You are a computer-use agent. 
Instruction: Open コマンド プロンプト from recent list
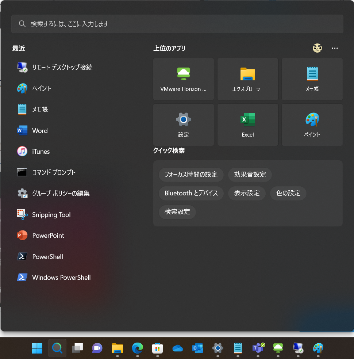(46, 172)
